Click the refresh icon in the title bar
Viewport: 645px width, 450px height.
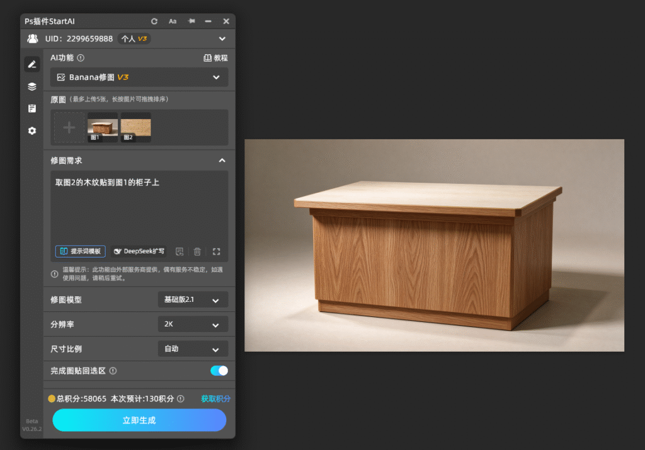(x=154, y=21)
